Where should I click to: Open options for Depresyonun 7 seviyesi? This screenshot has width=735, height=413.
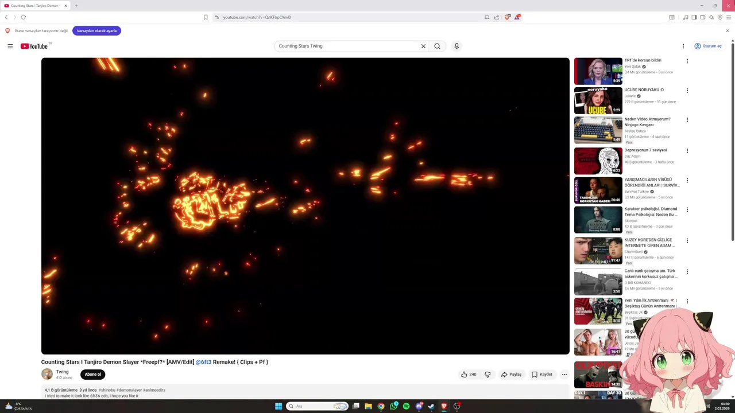pos(687,151)
